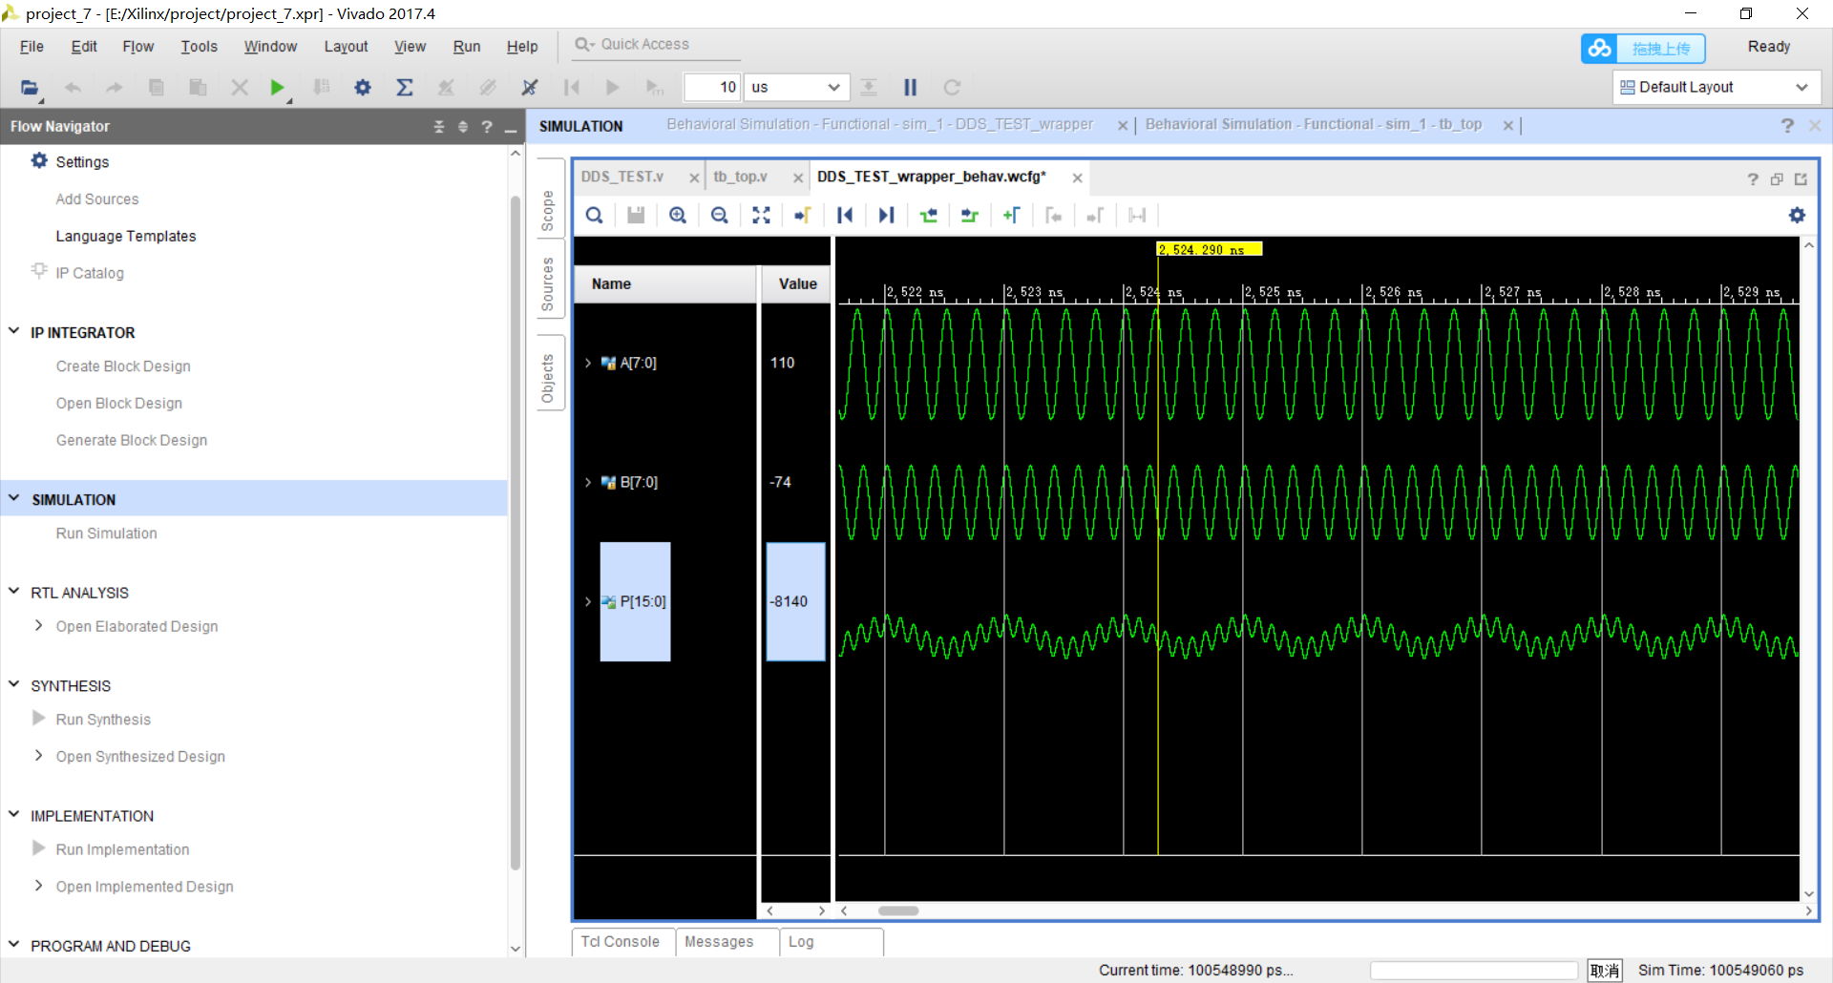Add a marker to the waveform
1833x983 pixels.
coord(1012,216)
